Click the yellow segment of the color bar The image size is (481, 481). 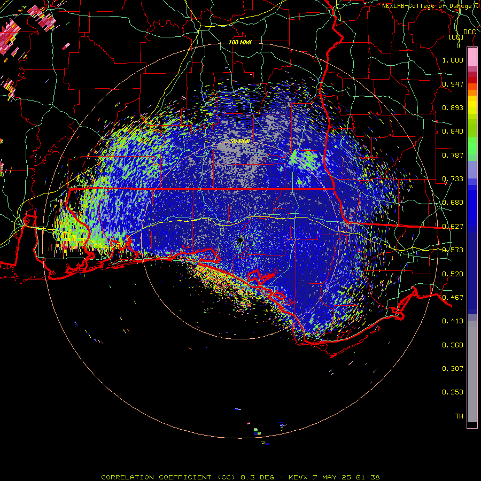coord(472,105)
